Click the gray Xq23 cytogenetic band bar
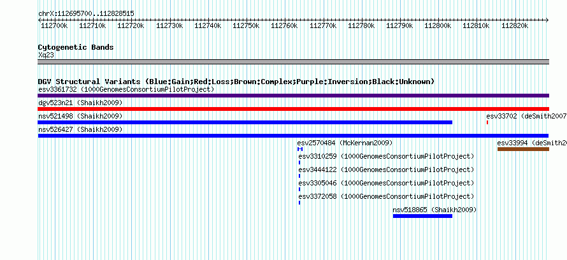The height and width of the screenshot is (260, 567). pos(293,62)
